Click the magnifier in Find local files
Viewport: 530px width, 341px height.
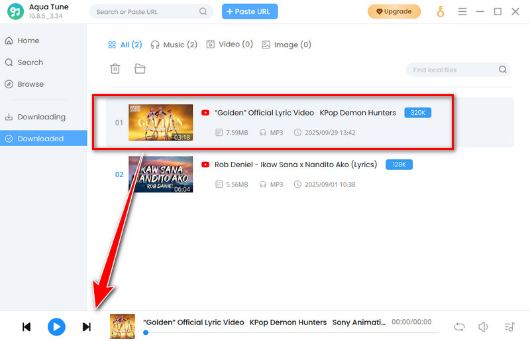[503, 70]
